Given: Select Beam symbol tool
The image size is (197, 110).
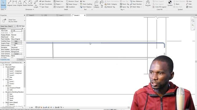Looking at the screenshot, I should click(176, 4).
